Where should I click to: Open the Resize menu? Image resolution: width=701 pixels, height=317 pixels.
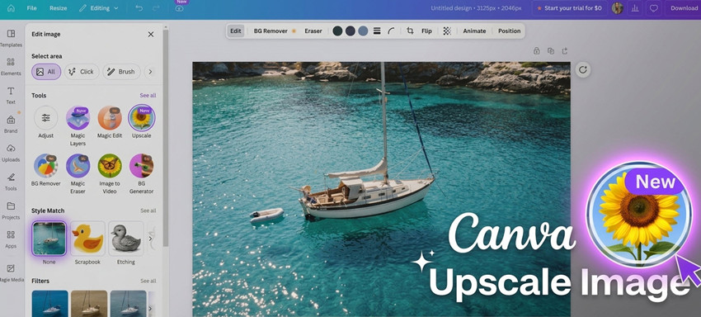click(58, 8)
